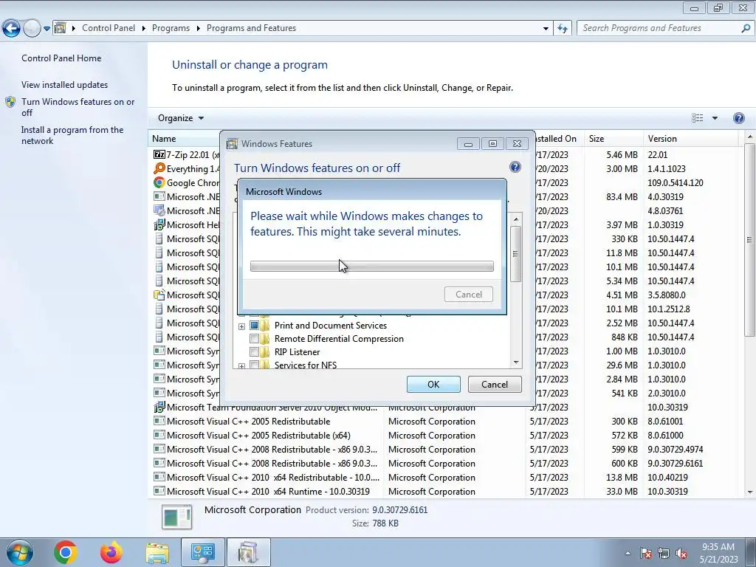
Task: Click the change view icon in toolbar
Action: pos(697,118)
